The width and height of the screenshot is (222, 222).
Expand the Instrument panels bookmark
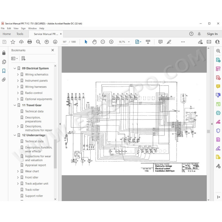[x=18, y=81]
